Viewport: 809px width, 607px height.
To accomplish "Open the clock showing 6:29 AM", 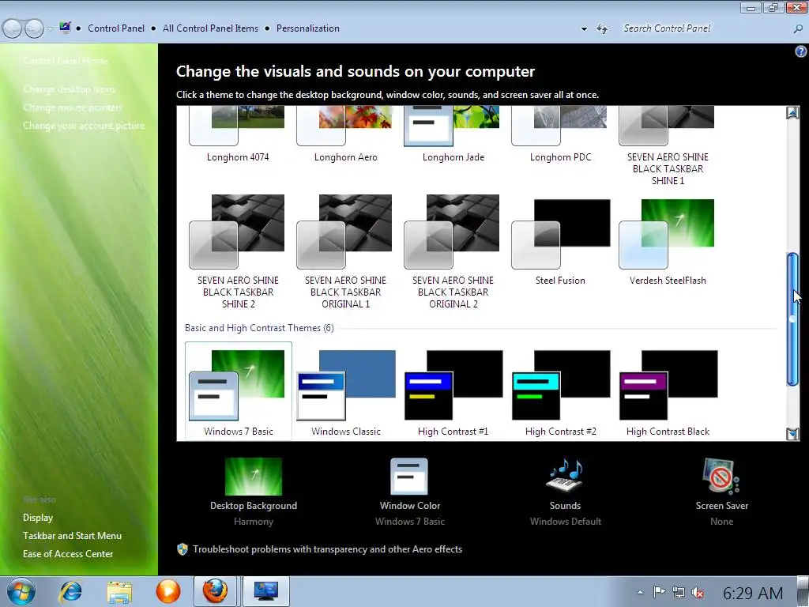I will pyautogui.click(x=753, y=593).
